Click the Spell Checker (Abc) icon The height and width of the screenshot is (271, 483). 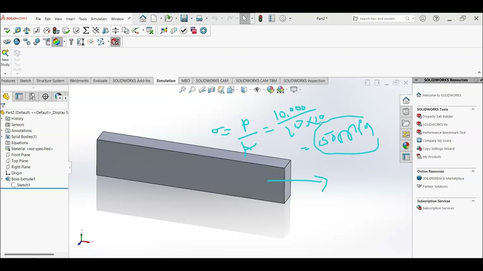click(x=7, y=30)
